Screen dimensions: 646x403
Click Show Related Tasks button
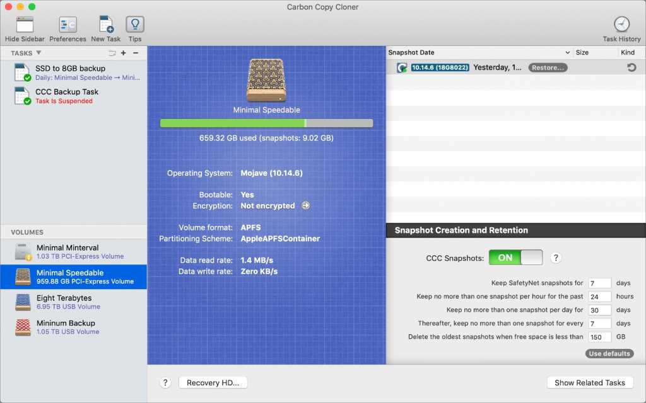[x=590, y=383]
